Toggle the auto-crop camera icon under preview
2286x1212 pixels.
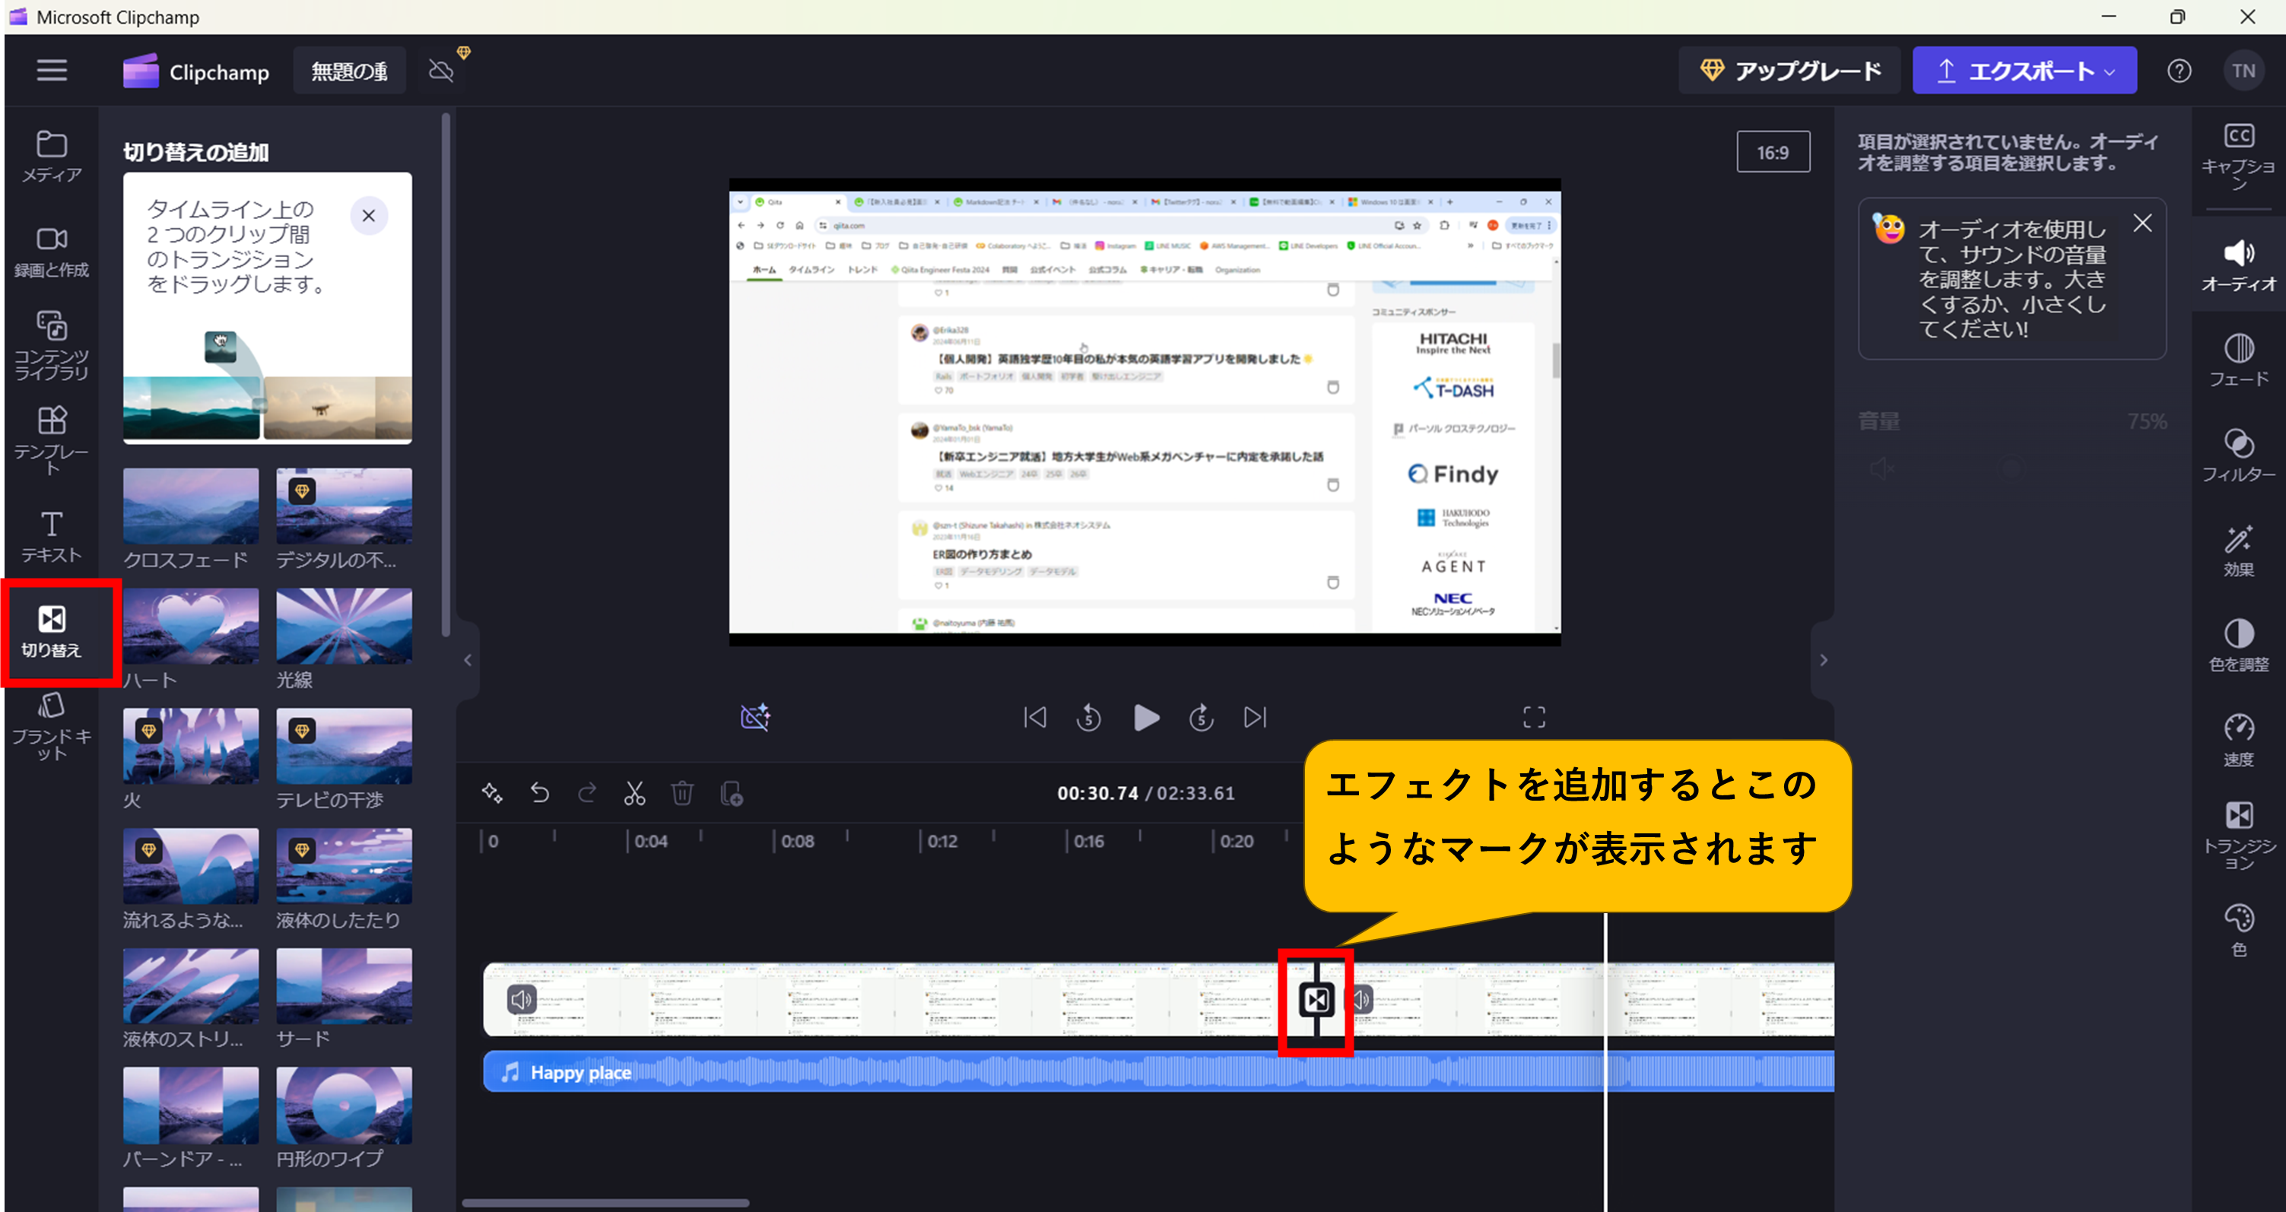click(755, 717)
